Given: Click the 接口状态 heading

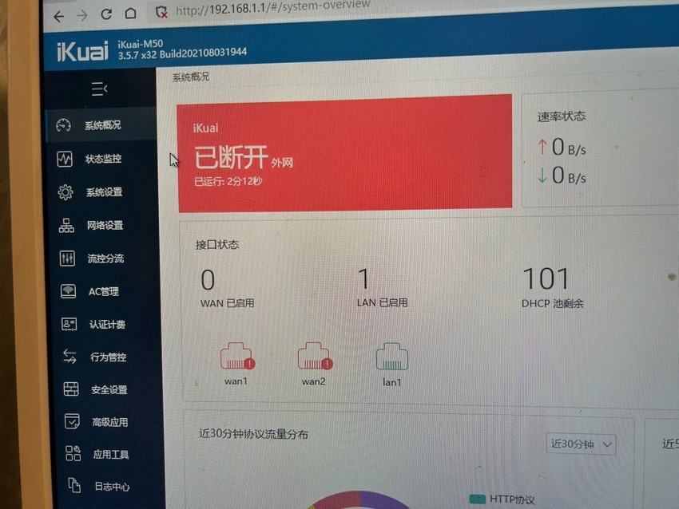Looking at the screenshot, I should click(x=217, y=245).
